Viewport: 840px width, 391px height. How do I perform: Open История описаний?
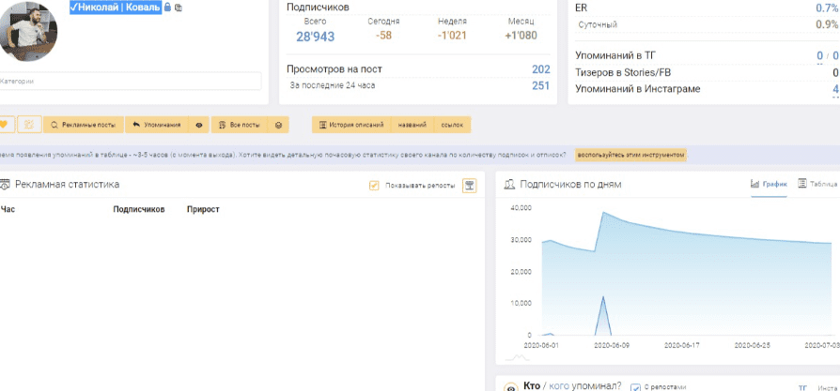click(351, 125)
